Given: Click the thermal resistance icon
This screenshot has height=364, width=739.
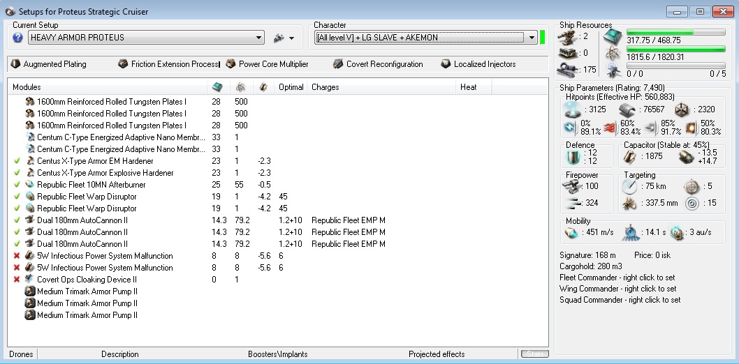Looking at the screenshot, I should [610, 128].
